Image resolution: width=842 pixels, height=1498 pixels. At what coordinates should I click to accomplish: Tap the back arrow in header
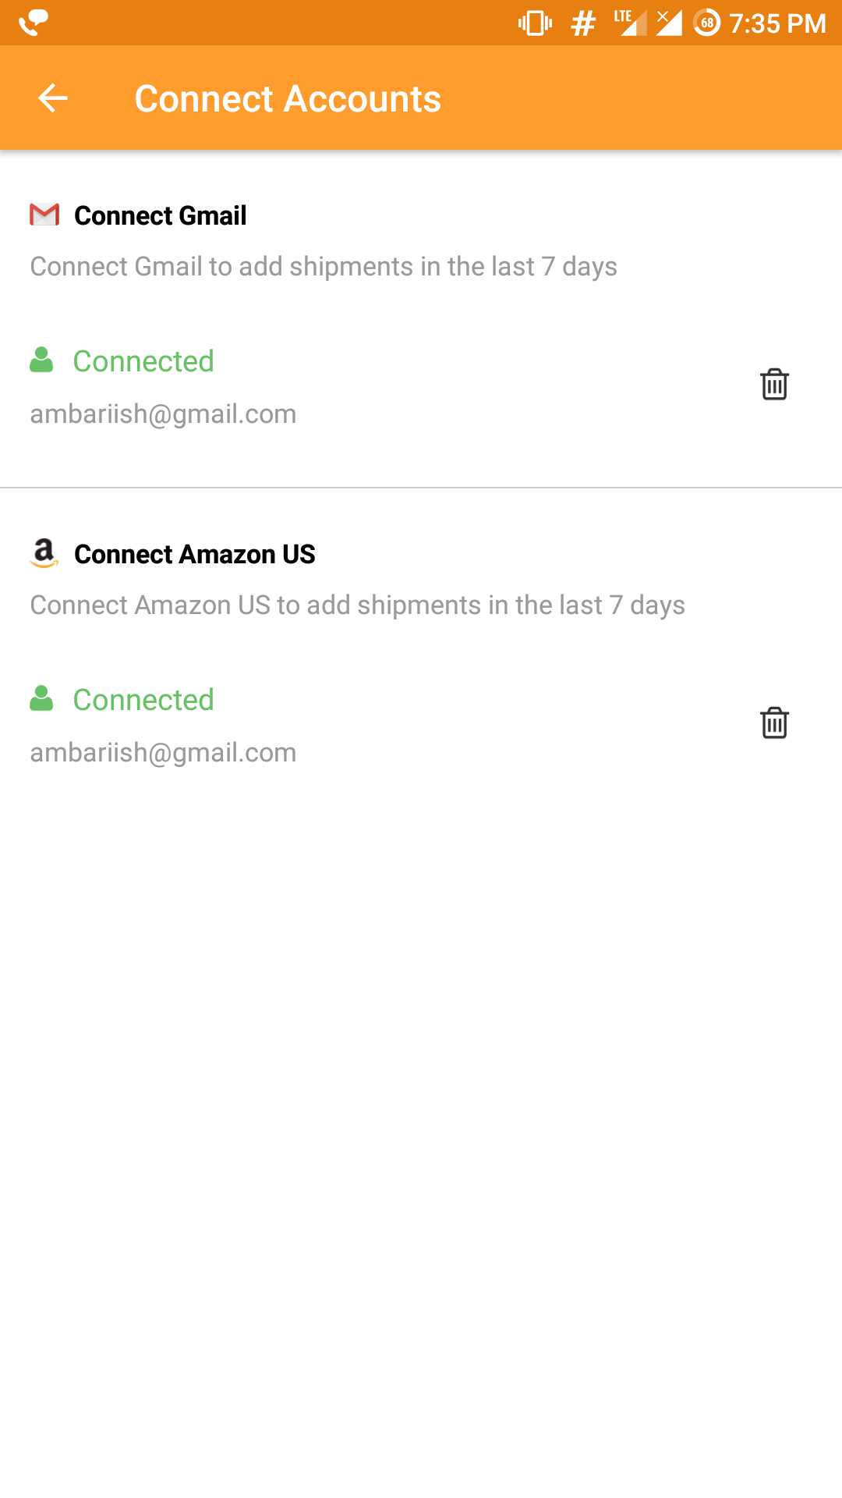(x=53, y=98)
